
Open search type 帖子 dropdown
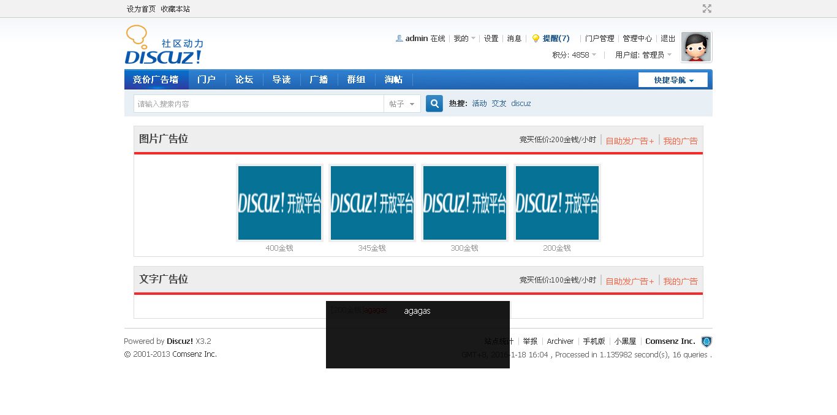403,104
